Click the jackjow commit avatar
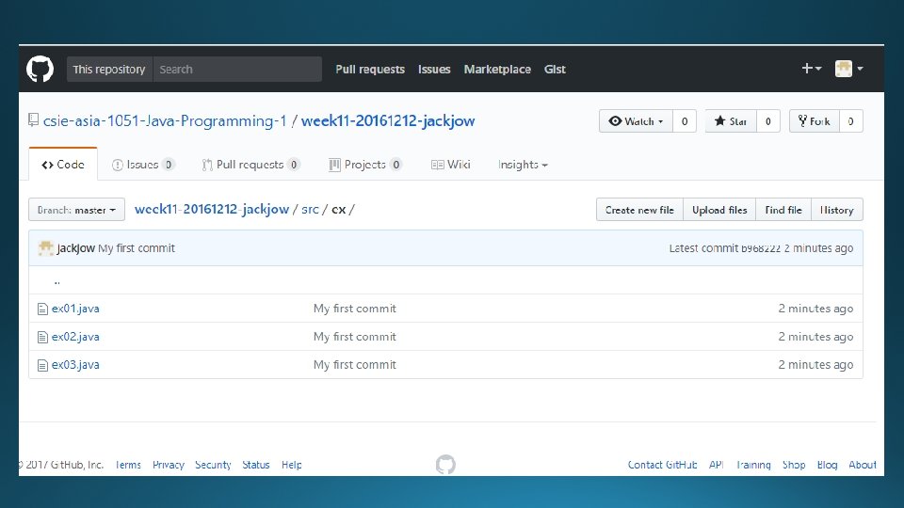This screenshot has height=508, width=904. (x=45, y=248)
